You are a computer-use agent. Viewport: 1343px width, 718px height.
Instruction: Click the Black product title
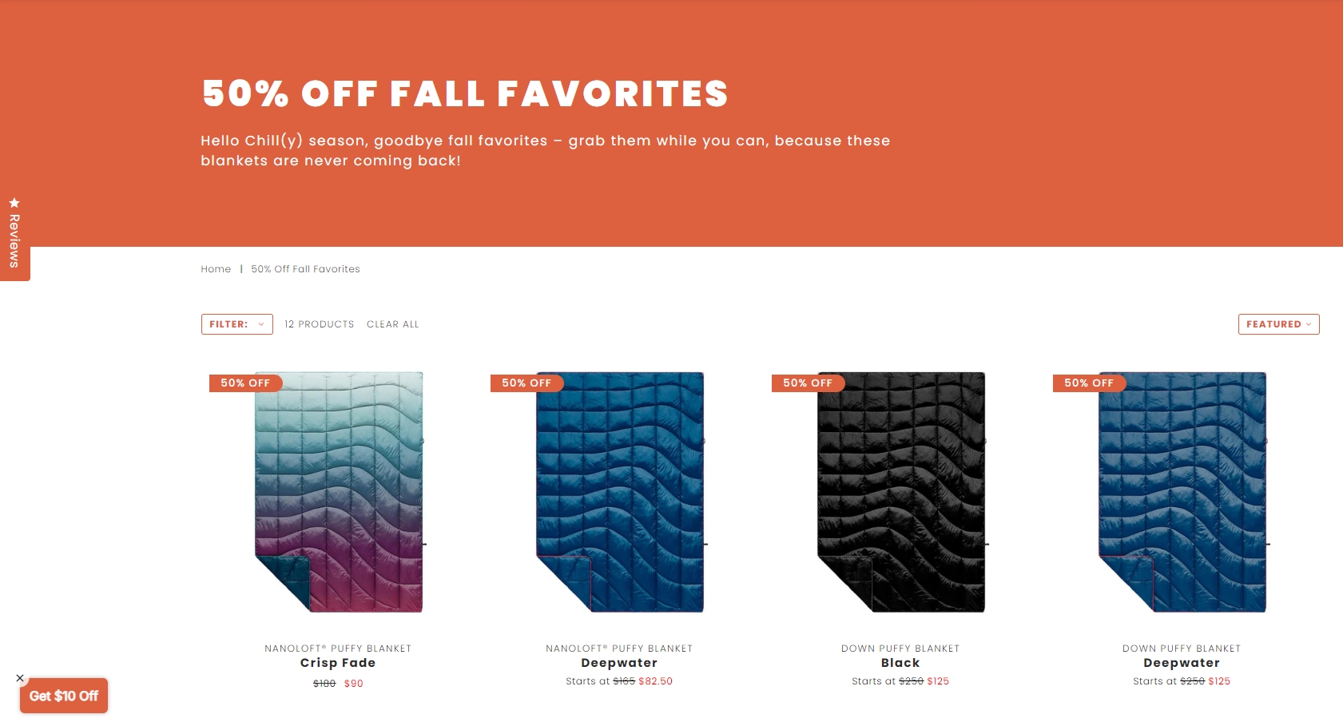click(x=900, y=663)
